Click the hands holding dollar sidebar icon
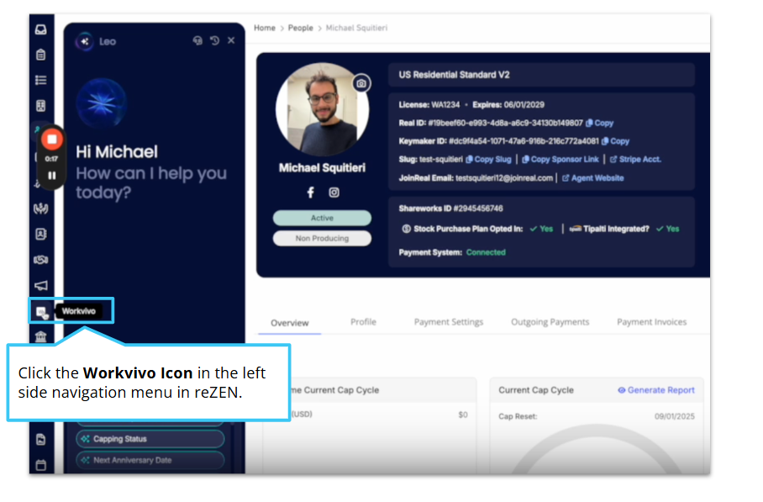 [41, 209]
